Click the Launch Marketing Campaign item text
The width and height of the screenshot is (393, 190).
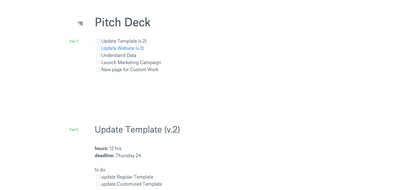click(x=131, y=62)
